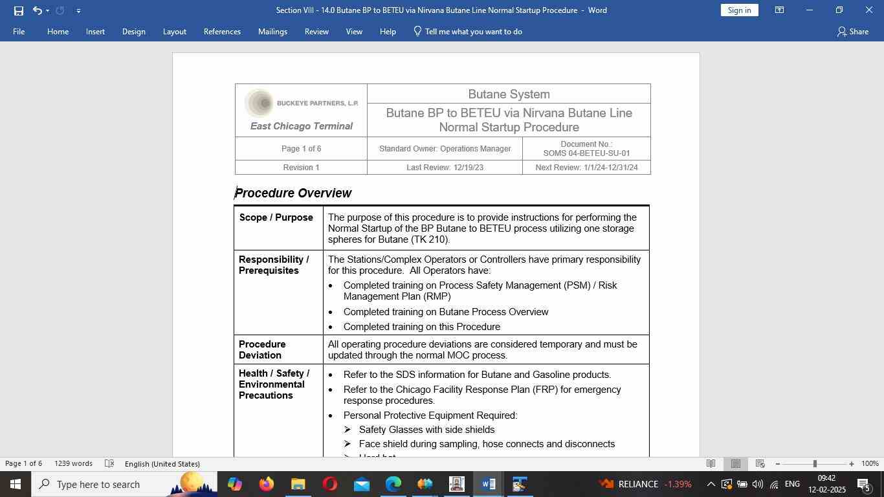
Task: Switch to the Insert ribbon tab
Action: click(x=95, y=32)
